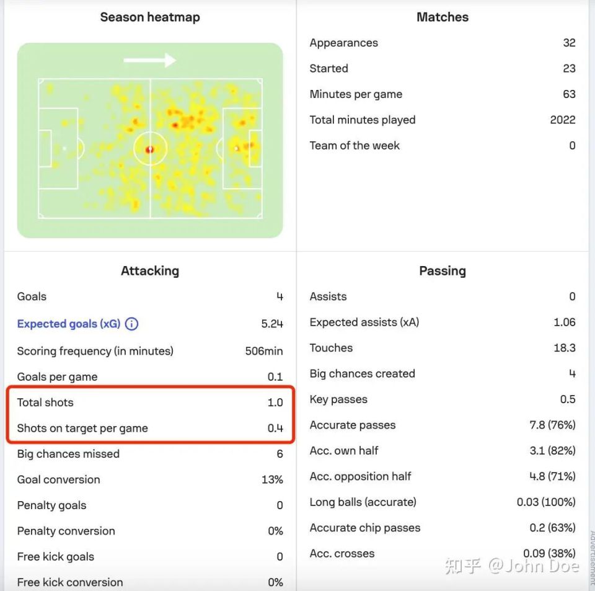Select the Scoring frequency (in minutes) label
This screenshot has width=595, height=591.
pyautogui.click(x=95, y=351)
